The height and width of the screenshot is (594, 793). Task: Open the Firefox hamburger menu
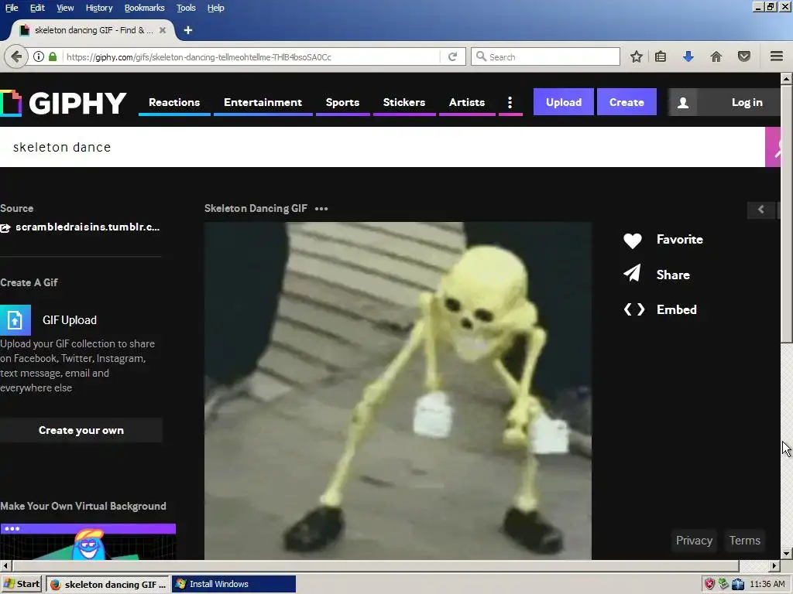coord(776,56)
